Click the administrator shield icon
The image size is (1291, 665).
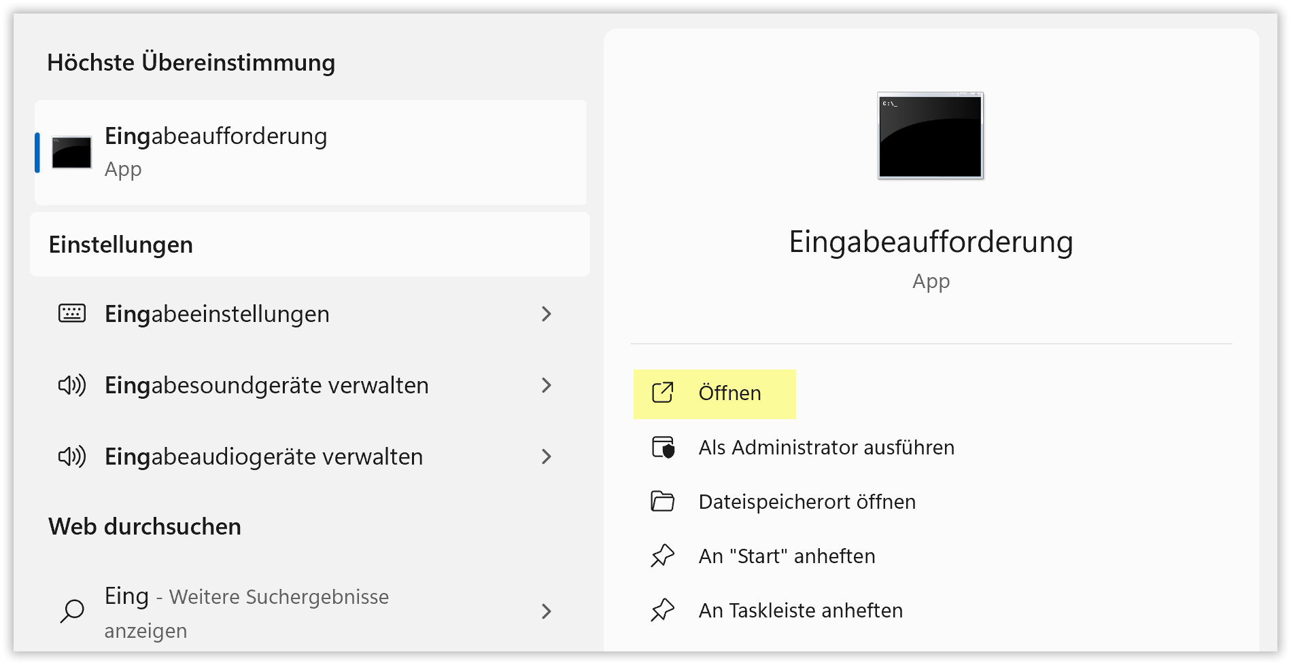(663, 447)
